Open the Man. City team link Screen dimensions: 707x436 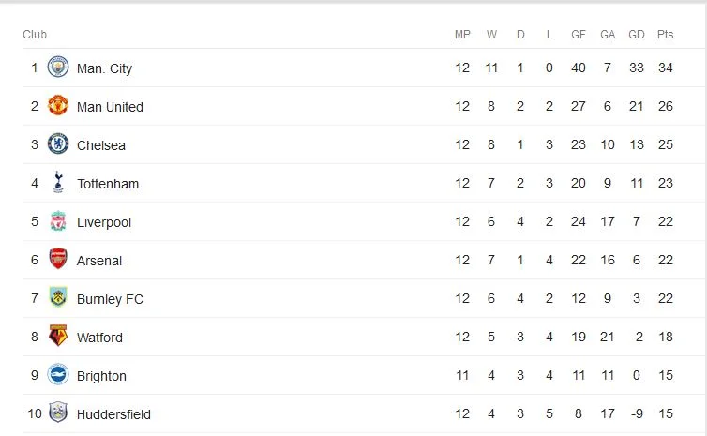tap(104, 68)
